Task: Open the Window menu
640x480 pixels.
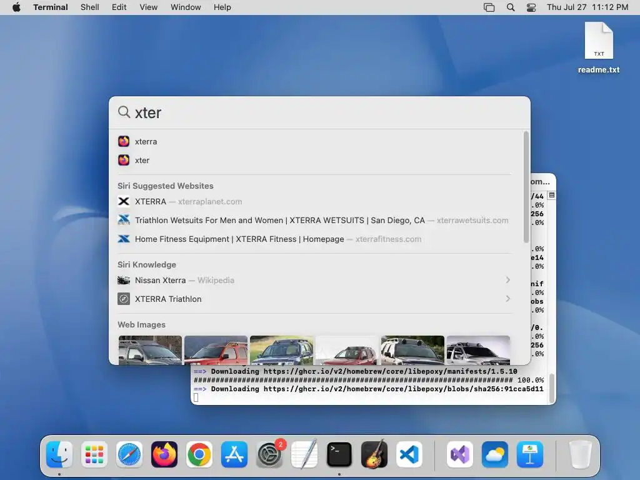Action: pos(186,7)
